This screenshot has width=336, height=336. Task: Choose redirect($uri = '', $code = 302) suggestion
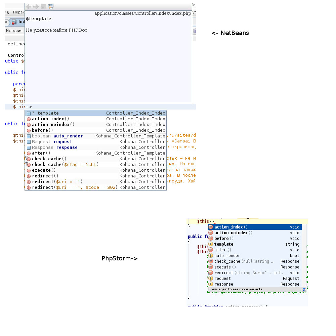(75, 187)
